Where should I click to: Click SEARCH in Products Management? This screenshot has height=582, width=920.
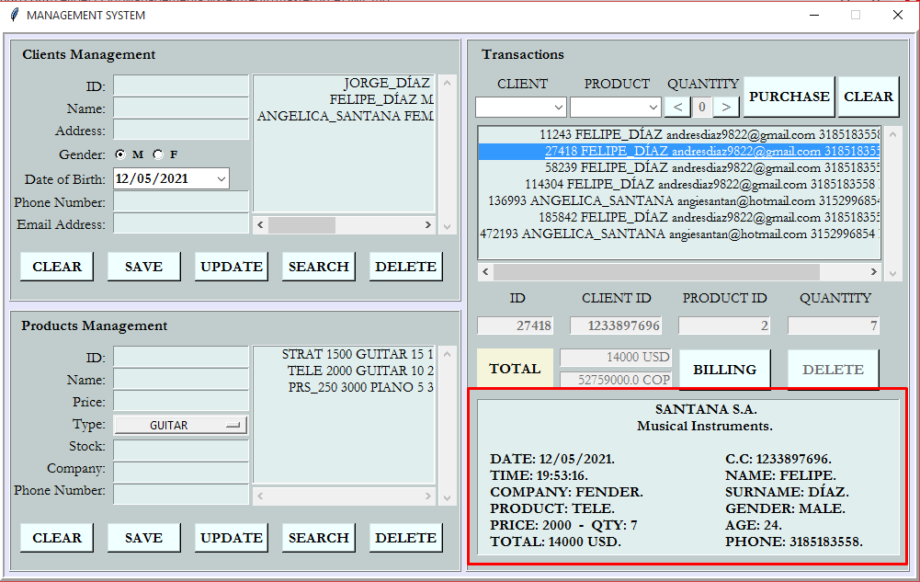pos(319,538)
